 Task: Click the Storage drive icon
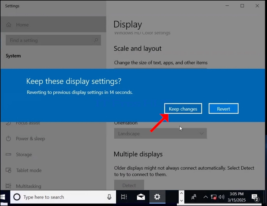8,154
